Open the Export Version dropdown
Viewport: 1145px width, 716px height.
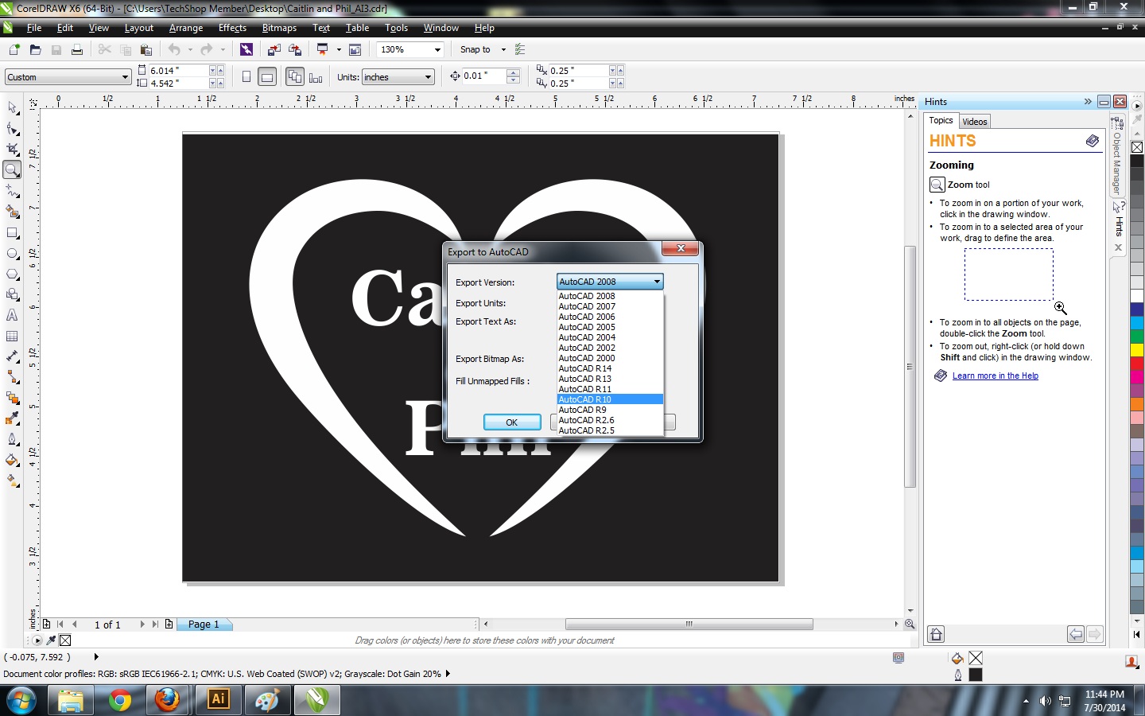pyautogui.click(x=610, y=282)
